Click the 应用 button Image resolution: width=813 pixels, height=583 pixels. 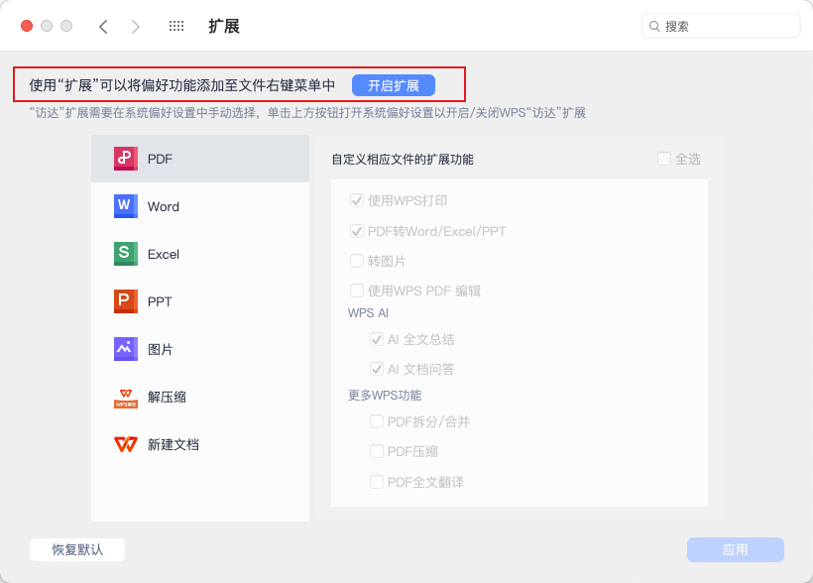tap(736, 550)
